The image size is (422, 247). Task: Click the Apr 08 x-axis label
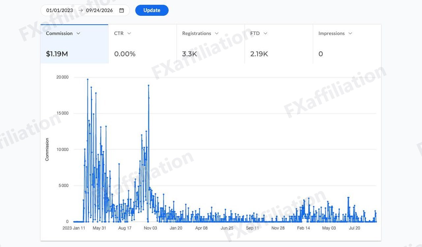point(201,228)
